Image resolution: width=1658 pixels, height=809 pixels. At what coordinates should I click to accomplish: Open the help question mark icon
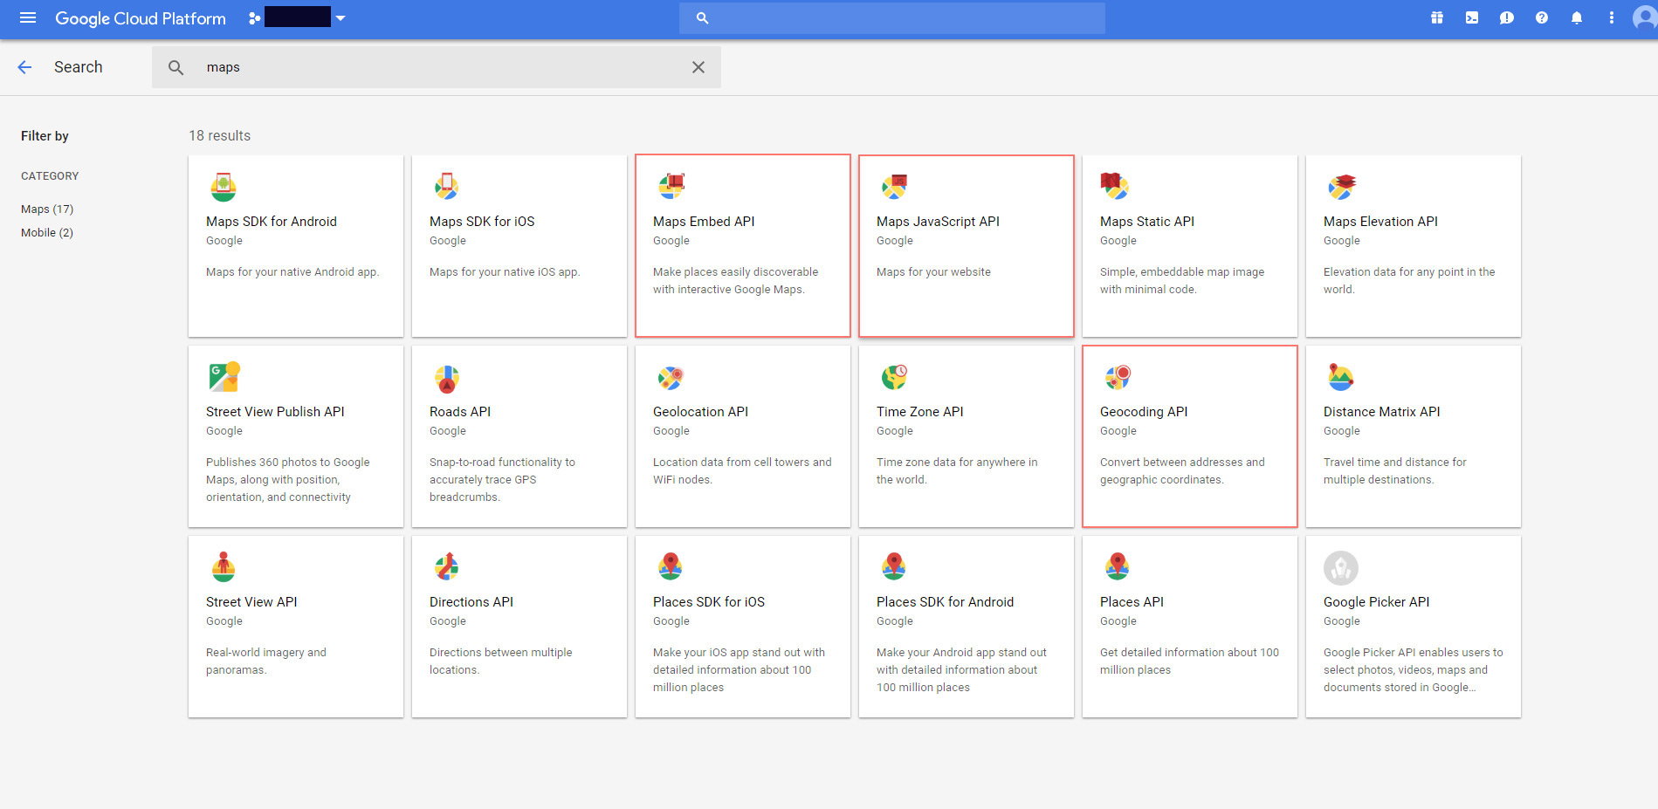point(1542,17)
